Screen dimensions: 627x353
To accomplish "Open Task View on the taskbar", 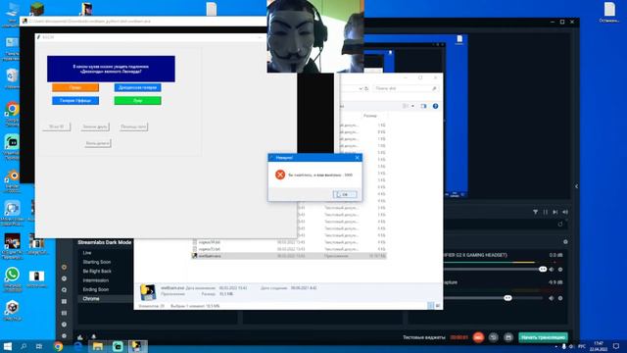I will click(x=39, y=346).
